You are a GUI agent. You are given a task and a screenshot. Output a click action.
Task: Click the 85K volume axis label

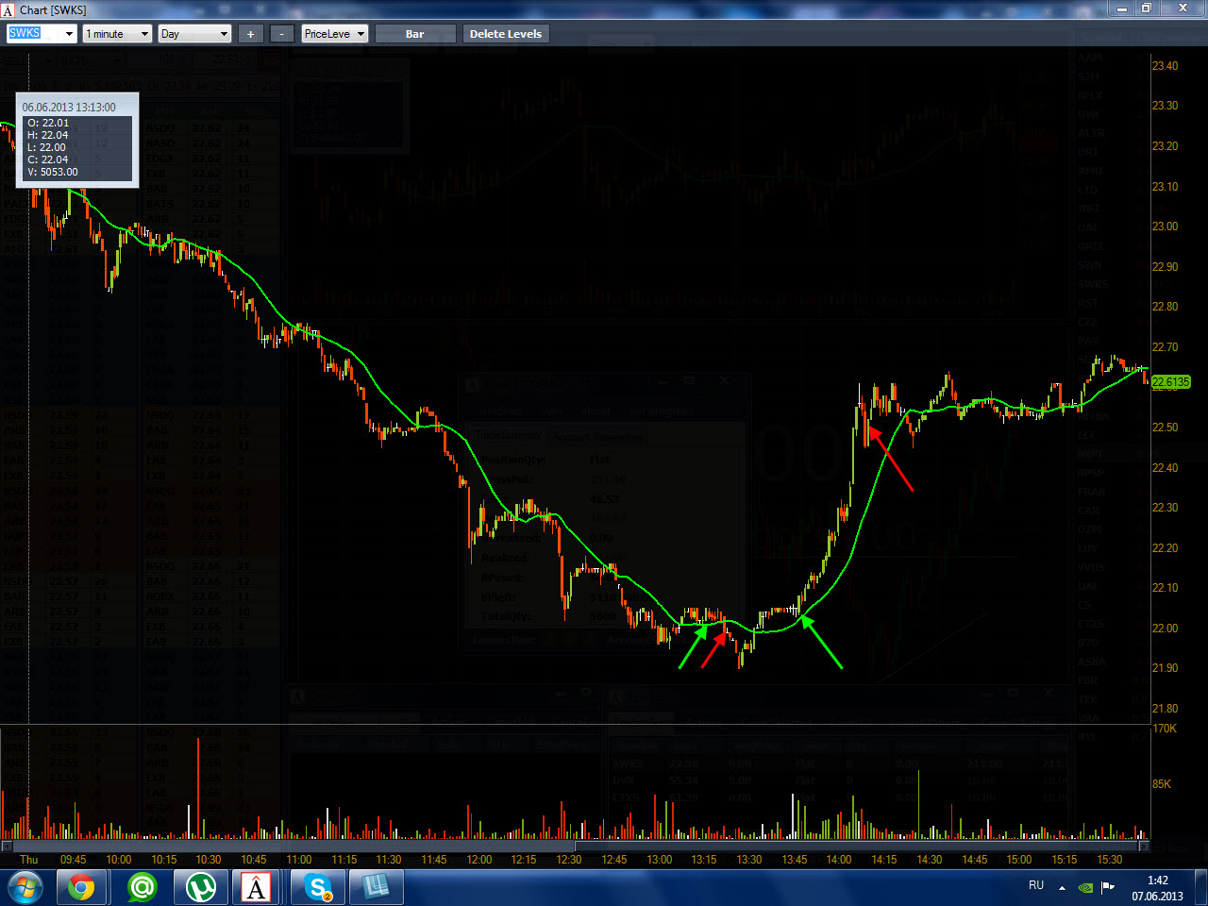click(x=1162, y=784)
